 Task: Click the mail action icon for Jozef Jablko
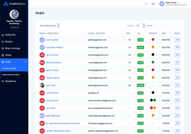coord(177,40)
